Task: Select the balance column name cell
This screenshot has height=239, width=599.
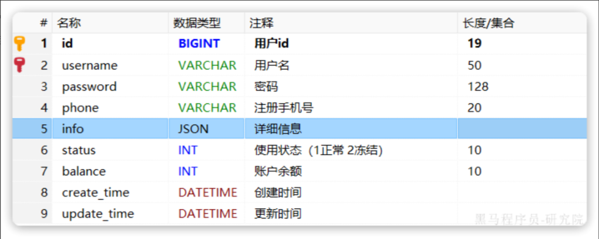Action: tap(84, 171)
